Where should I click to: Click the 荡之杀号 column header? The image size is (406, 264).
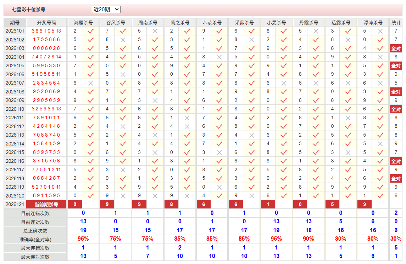180,23
